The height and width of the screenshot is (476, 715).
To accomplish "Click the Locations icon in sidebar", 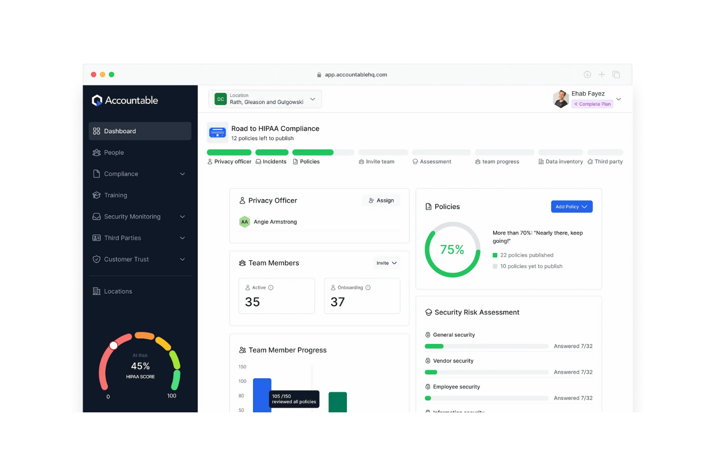I will coord(97,291).
